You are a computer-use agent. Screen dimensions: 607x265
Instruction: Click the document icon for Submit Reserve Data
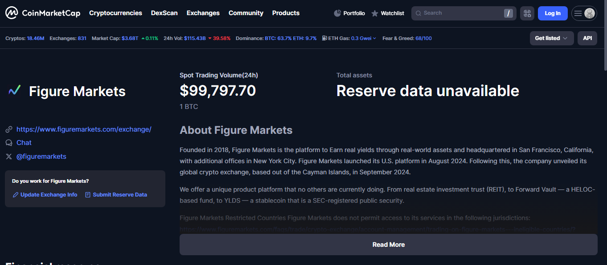click(88, 195)
